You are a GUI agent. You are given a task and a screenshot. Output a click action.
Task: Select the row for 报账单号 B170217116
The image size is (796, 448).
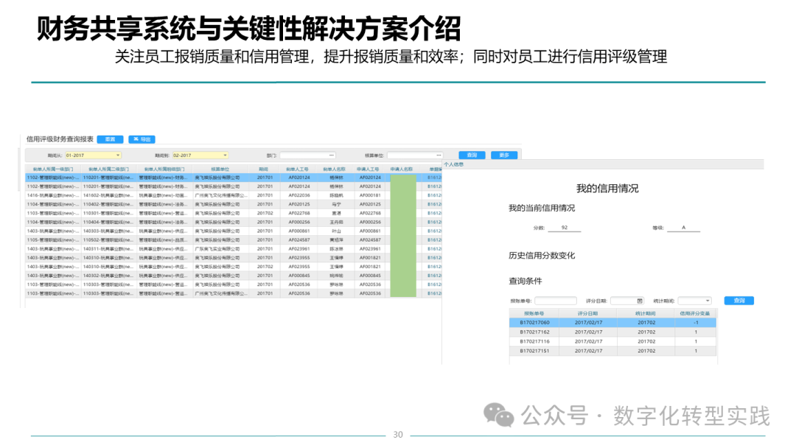612,341
